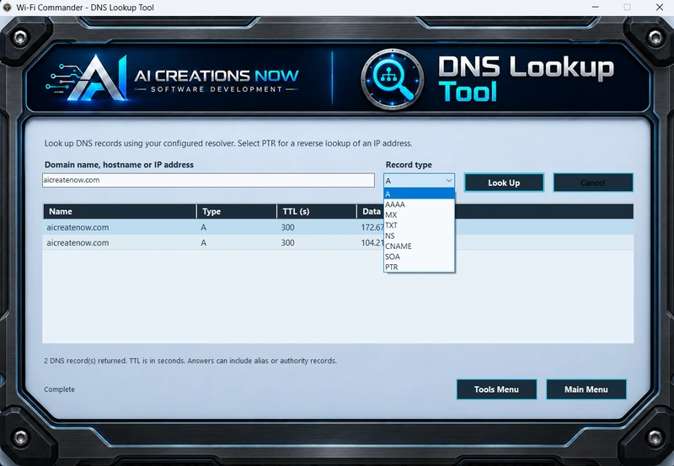Pick PTR for reverse lookup
This screenshot has width=674, height=466.
tap(419, 267)
